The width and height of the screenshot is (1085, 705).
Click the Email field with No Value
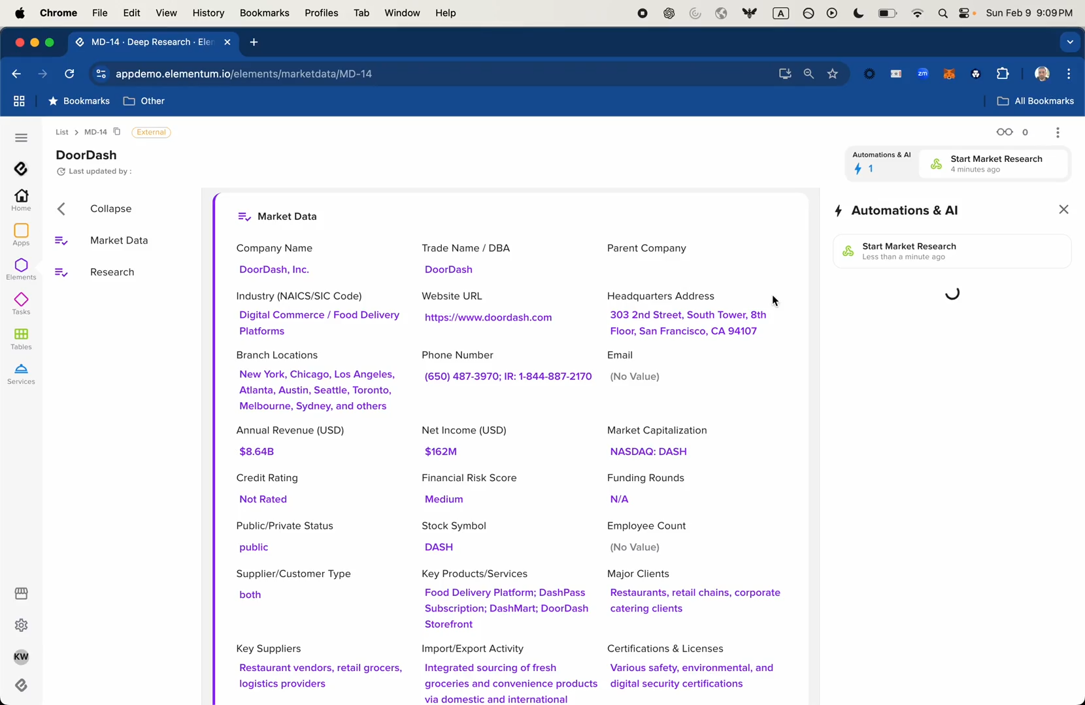(634, 377)
